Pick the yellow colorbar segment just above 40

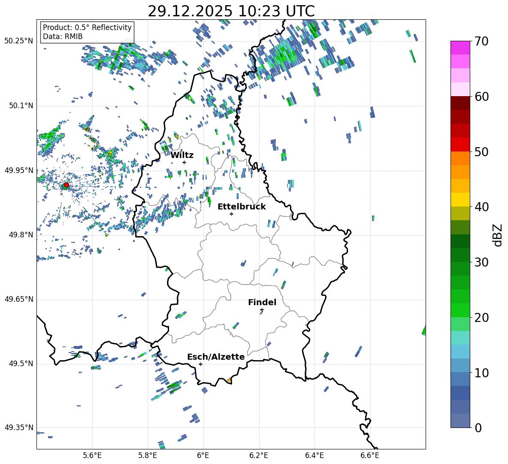pos(460,200)
